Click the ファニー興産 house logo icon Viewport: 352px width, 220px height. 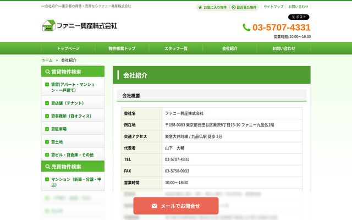coord(49,25)
